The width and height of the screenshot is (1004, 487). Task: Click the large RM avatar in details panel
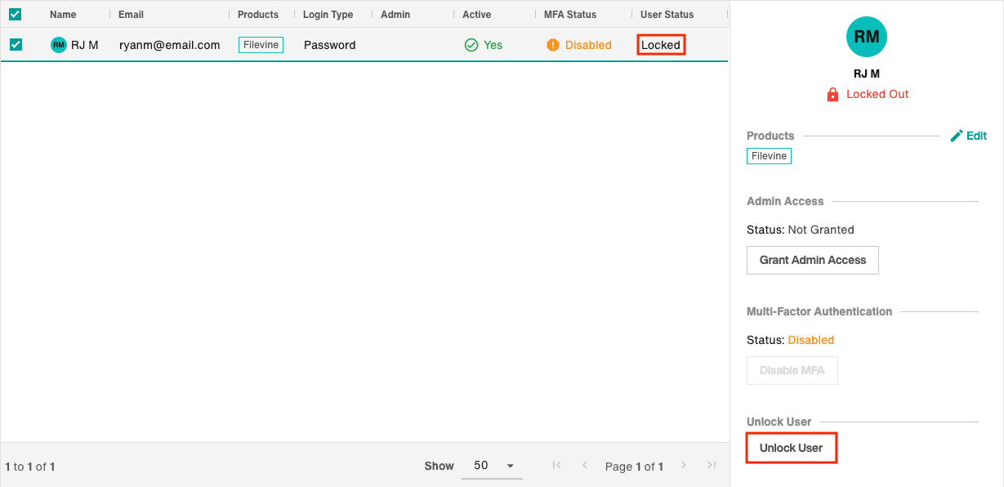(x=867, y=37)
